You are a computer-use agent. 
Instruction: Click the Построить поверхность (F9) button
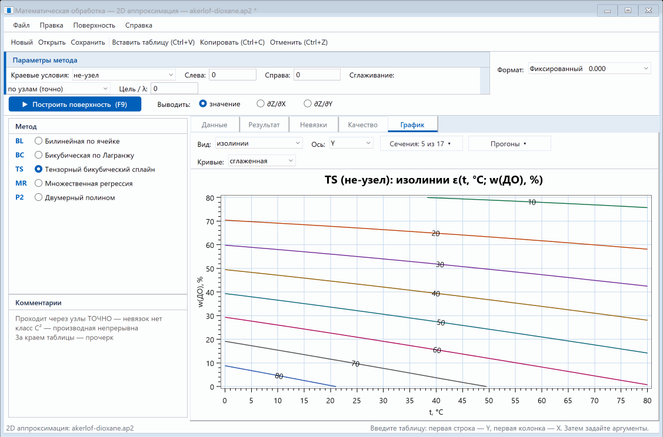pyautogui.click(x=75, y=105)
